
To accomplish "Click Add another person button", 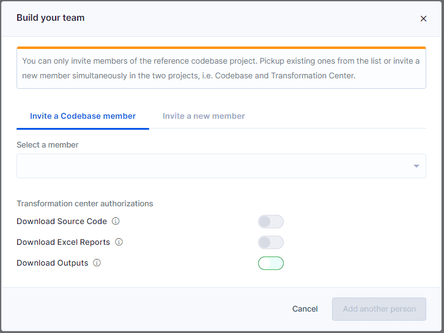I will point(379,309).
